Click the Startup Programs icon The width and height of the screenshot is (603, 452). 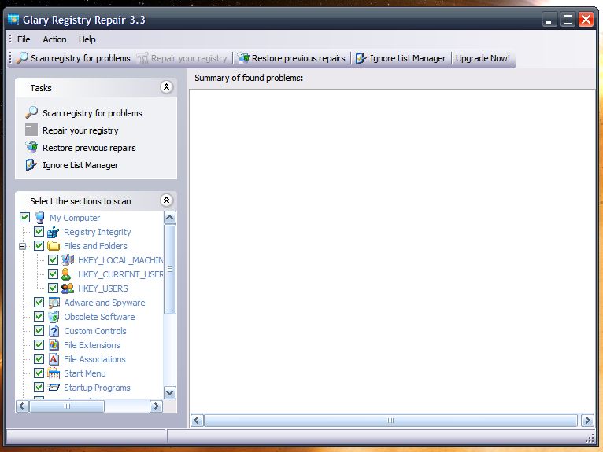(x=54, y=388)
